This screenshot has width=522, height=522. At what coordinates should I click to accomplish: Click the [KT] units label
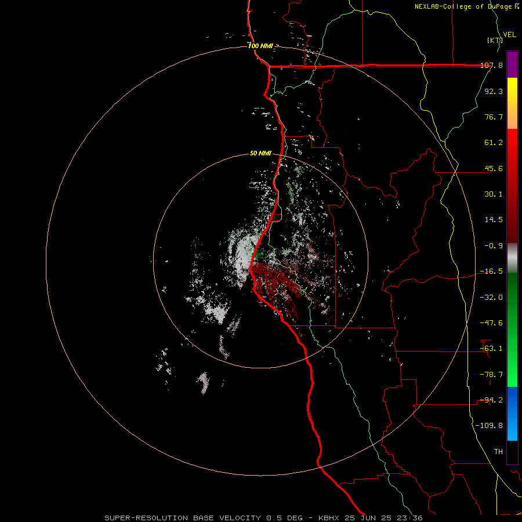pyautogui.click(x=495, y=40)
